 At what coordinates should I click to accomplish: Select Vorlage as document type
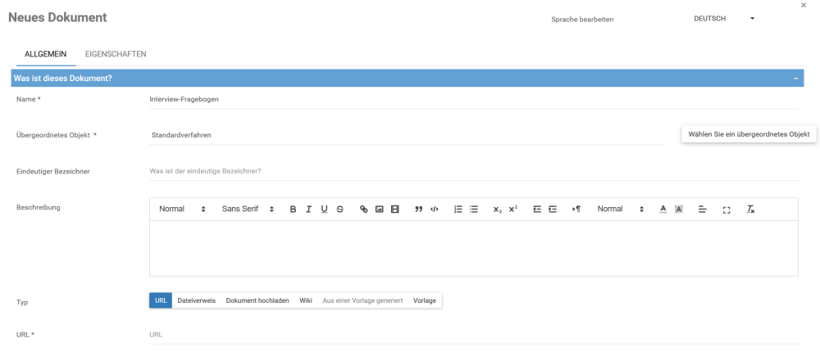pyautogui.click(x=425, y=300)
